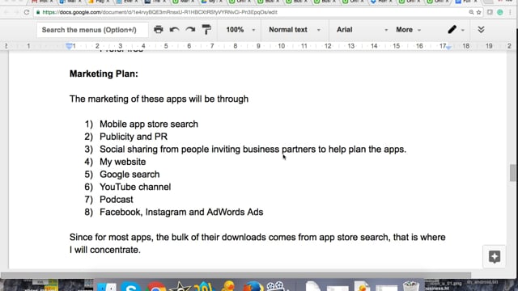
Task: Open the 100% zoom level dropdown
Action: [x=240, y=30]
